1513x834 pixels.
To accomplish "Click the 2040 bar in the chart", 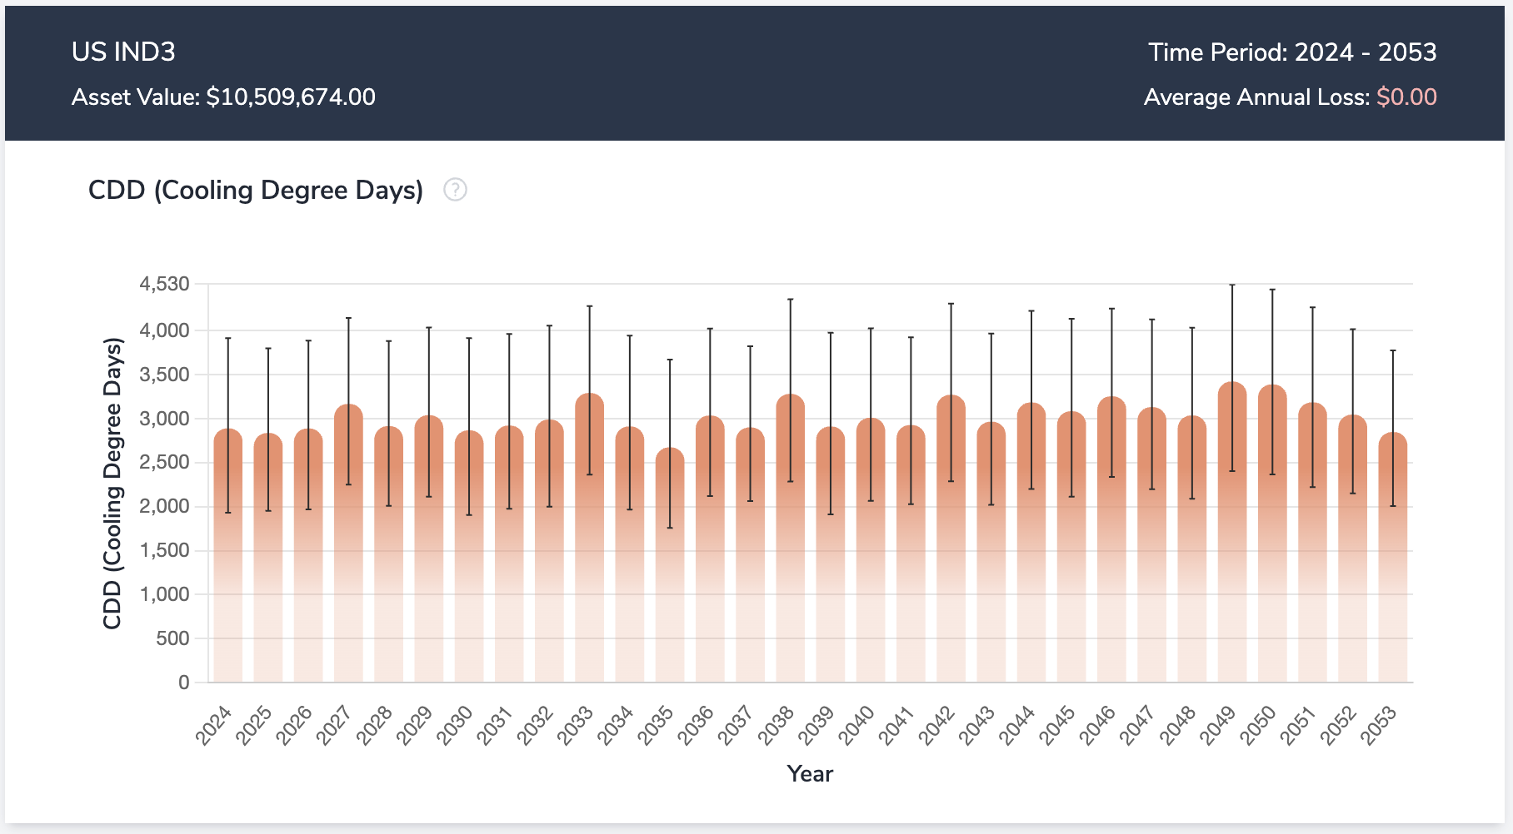I will pos(871,550).
